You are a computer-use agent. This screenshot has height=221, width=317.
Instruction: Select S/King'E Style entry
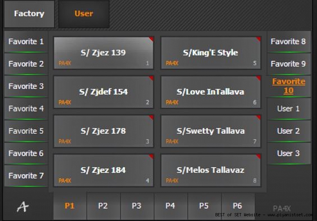coord(210,53)
